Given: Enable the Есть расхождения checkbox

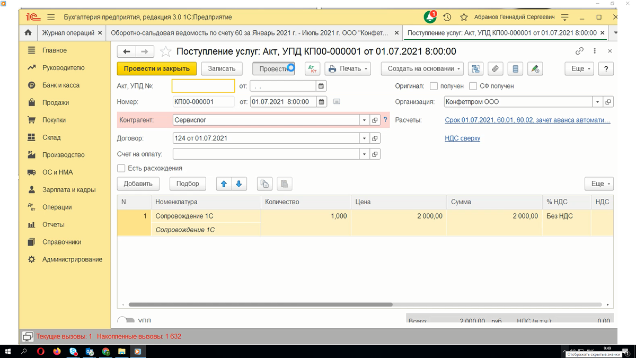Looking at the screenshot, I should pos(121,168).
